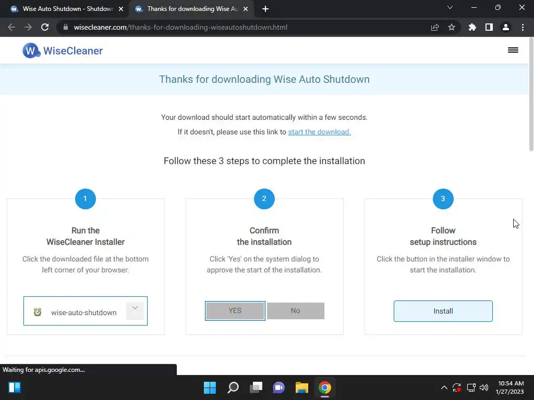Image resolution: width=534 pixels, height=400 pixels.
Task: Share this page from the address bar
Action: pyautogui.click(x=435, y=27)
